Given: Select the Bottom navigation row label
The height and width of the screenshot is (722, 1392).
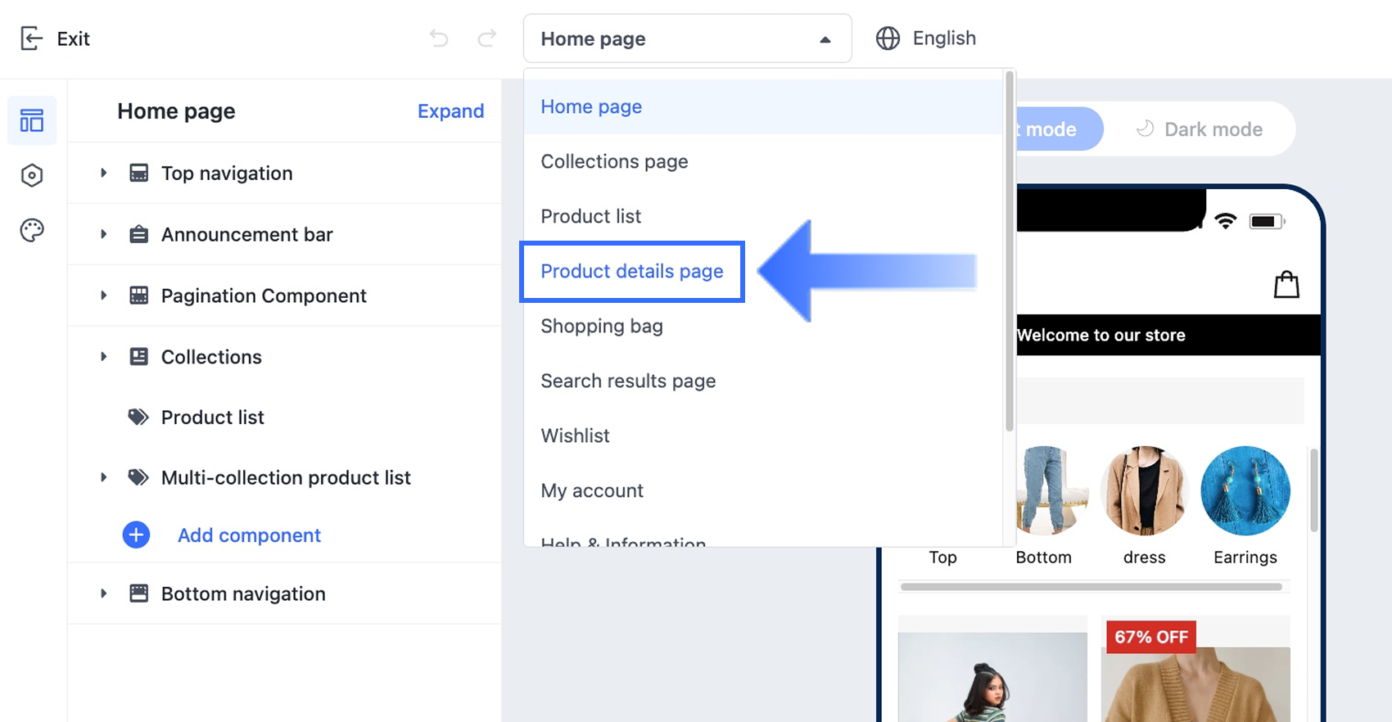Looking at the screenshot, I should (243, 593).
